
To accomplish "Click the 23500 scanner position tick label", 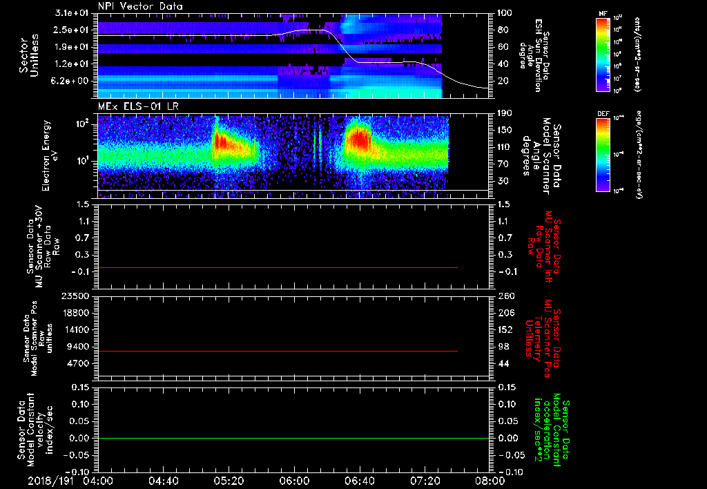I will [75, 296].
